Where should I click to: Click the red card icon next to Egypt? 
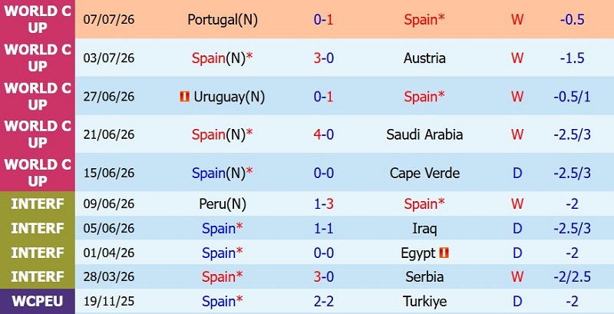[x=444, y=253]
